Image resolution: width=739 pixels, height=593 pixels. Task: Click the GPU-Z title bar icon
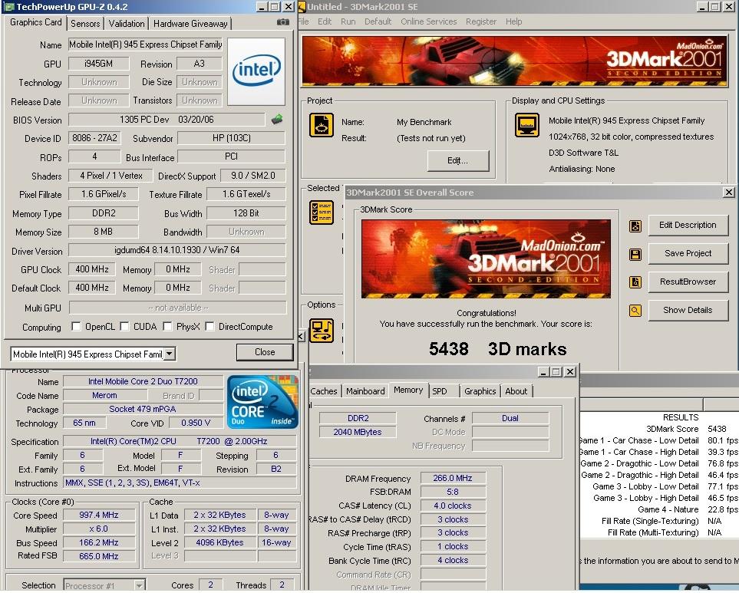pyautogui.click(x=8, y=7)
